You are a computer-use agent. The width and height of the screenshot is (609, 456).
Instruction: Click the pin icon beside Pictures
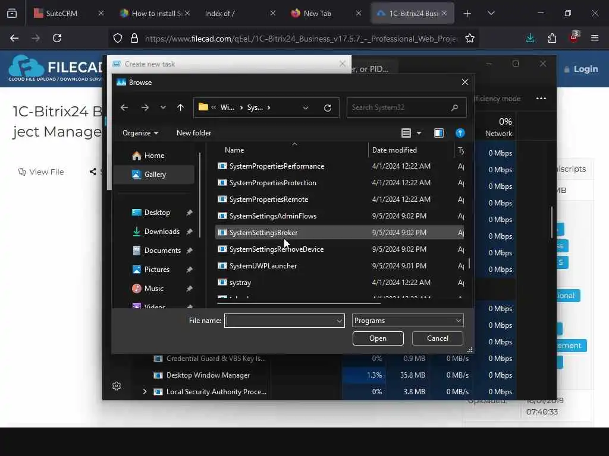click(189, 270)
